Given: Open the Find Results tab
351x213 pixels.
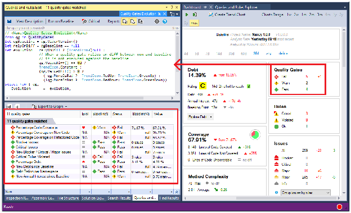Looking at the screenshot, I should pos(169,198).
